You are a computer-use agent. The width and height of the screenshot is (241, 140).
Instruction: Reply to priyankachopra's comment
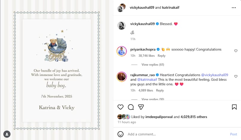coord(162,56)
